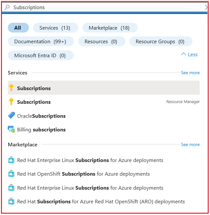Click the Subscriptions search input field
The height and width of the screenshot is (215, 210).
click(105, 7)
